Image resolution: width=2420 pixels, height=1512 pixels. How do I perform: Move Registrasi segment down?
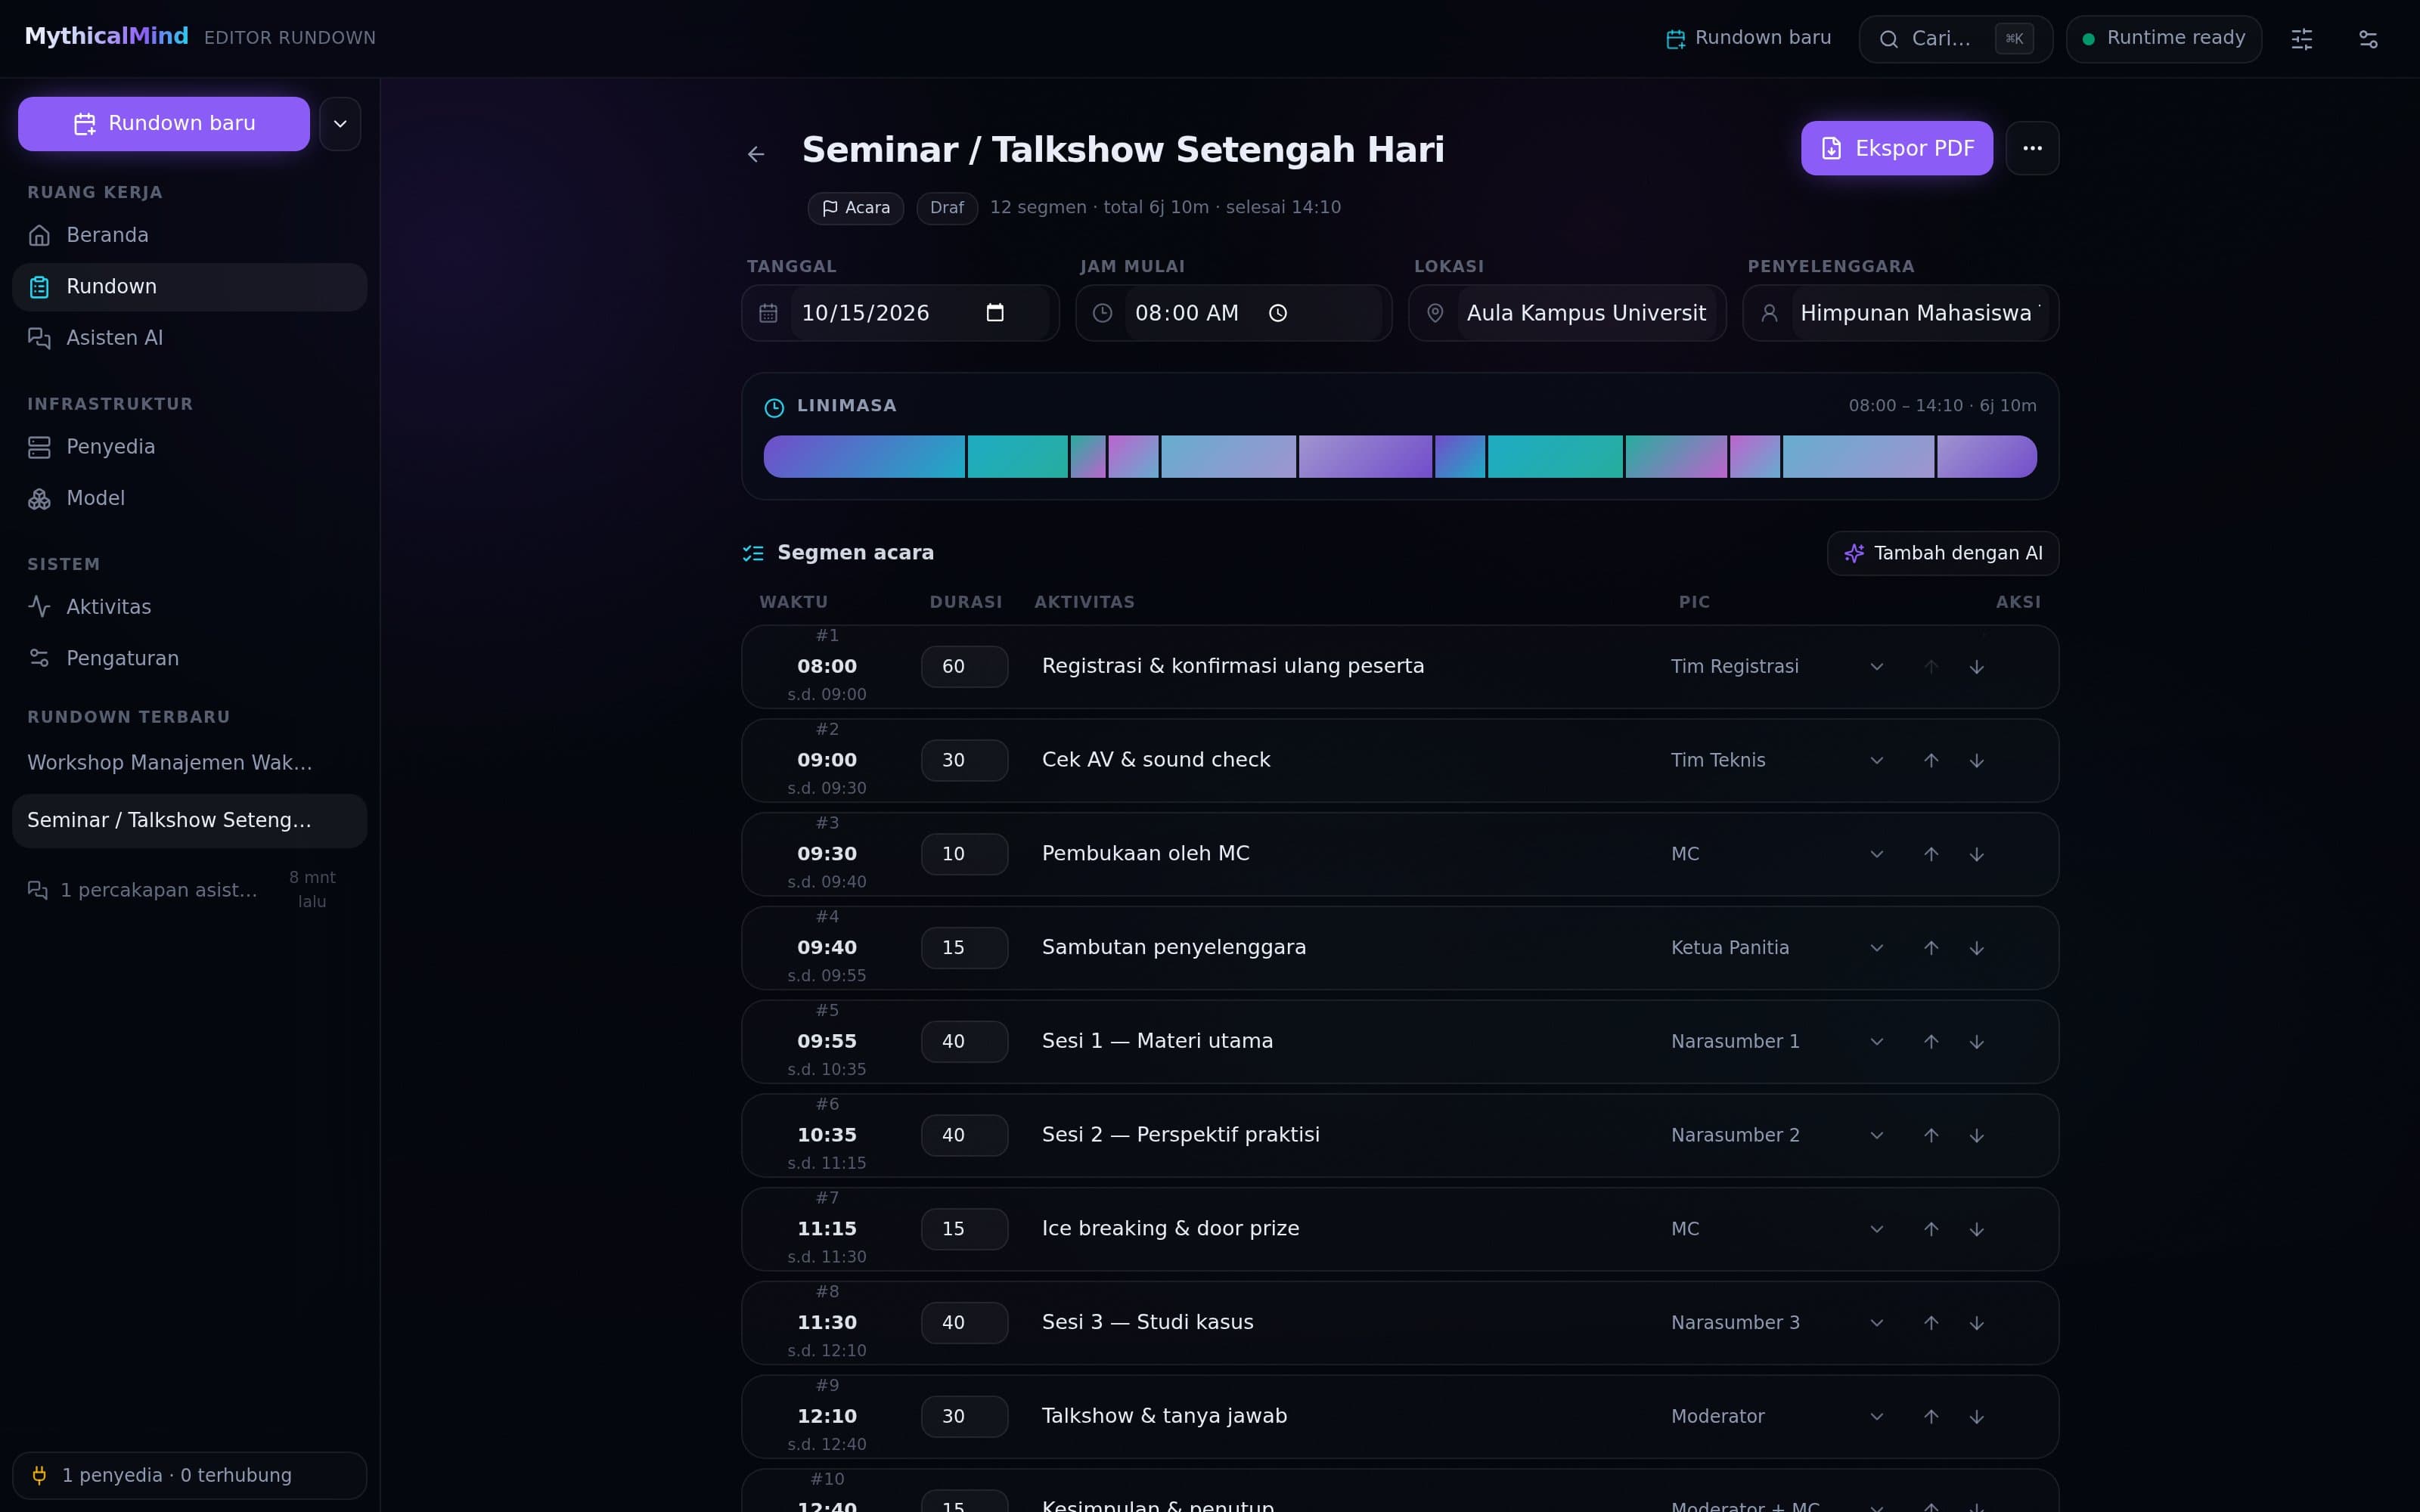click(1977, 667)
